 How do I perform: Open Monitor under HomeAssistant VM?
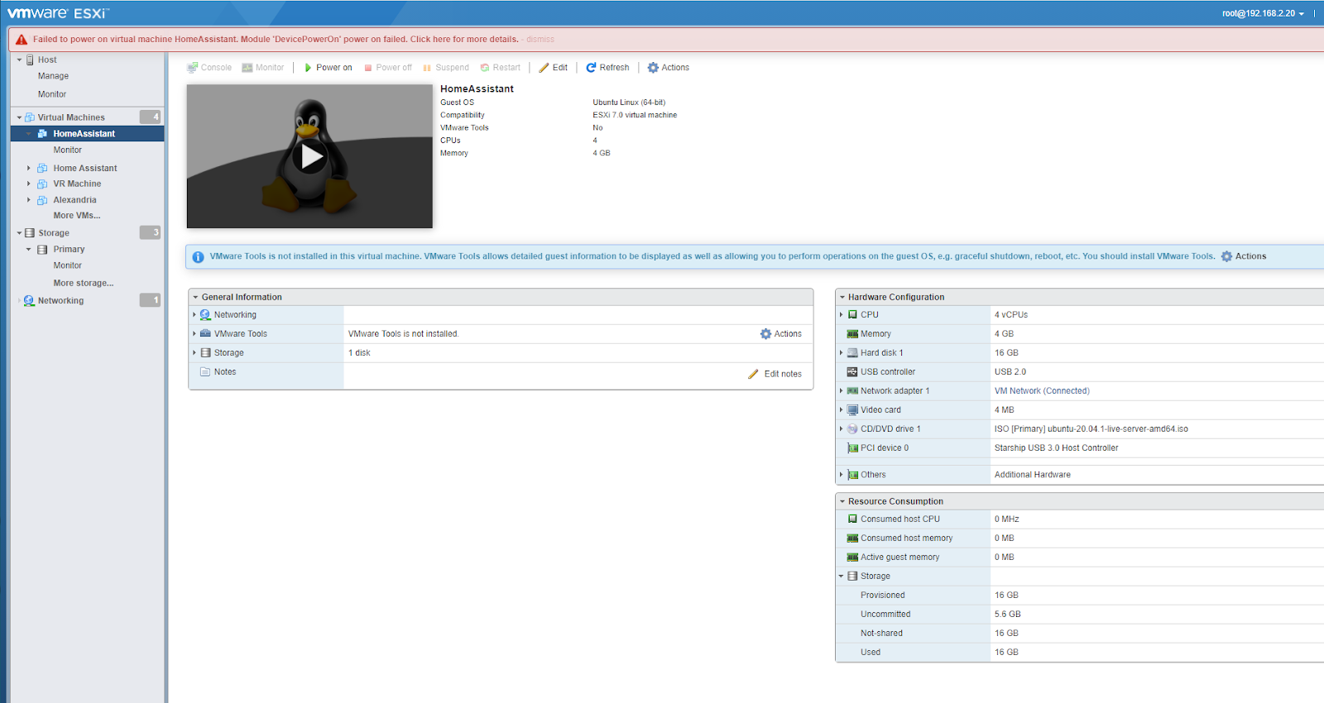click(68, 151)
